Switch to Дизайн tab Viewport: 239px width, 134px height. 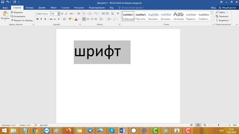coord(42,7)
